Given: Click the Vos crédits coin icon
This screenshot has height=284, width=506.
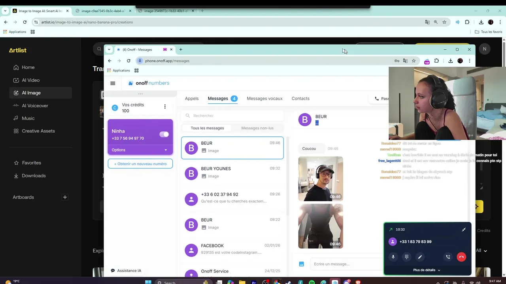Looking at the screenshot, I should tap(115, 108).
